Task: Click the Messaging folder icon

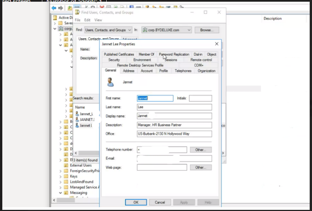Action: tap(66, 193)
